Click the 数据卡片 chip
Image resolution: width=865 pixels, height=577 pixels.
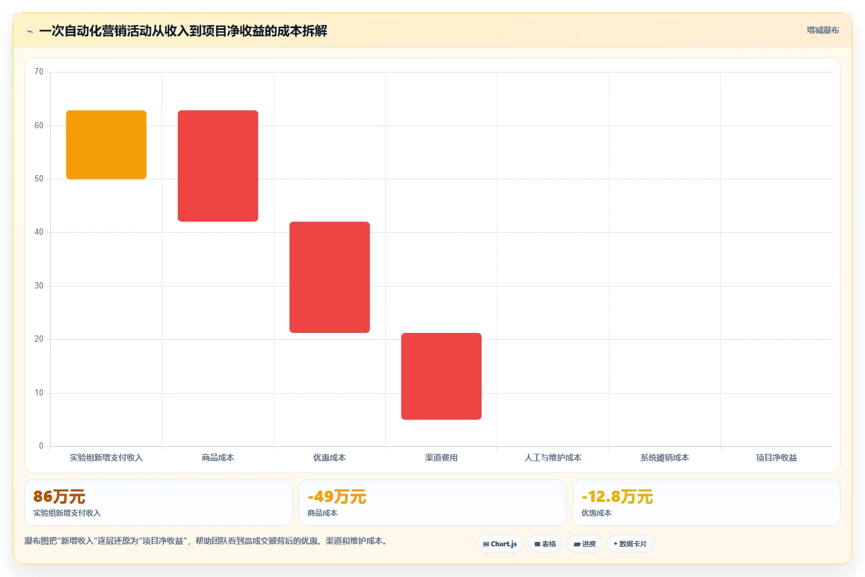point(630,544)
